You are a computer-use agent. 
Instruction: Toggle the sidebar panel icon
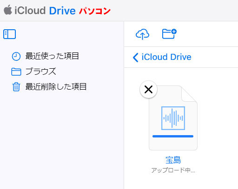click(x=9, y=34)
